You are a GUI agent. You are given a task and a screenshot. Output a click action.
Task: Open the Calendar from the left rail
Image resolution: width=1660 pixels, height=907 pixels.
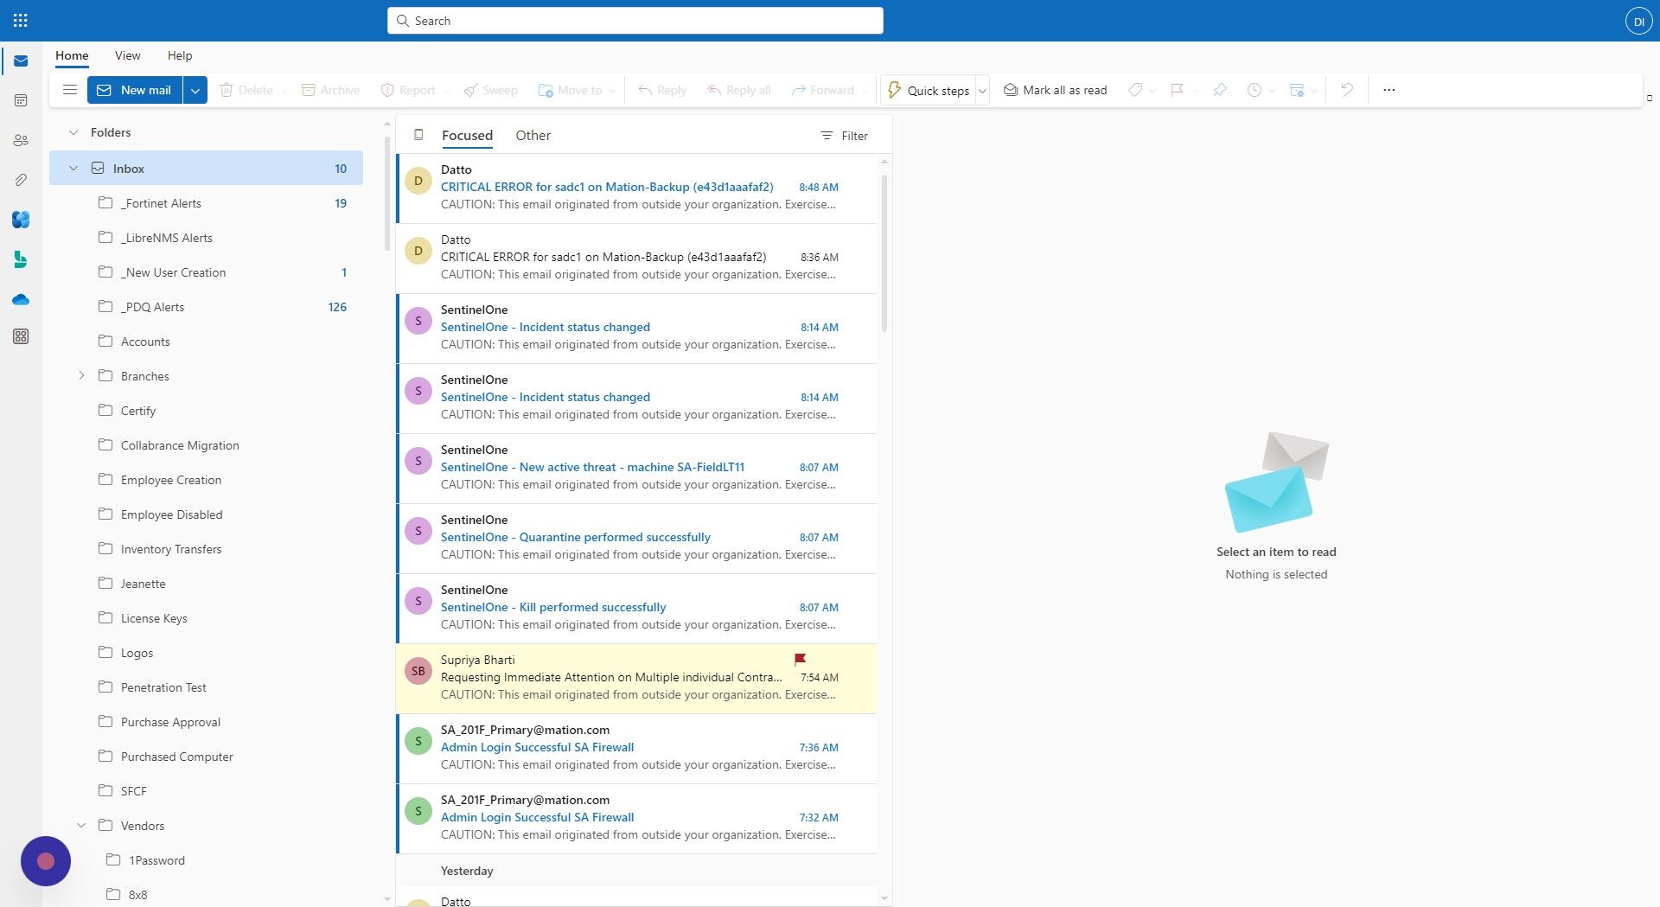click(20, 100)
